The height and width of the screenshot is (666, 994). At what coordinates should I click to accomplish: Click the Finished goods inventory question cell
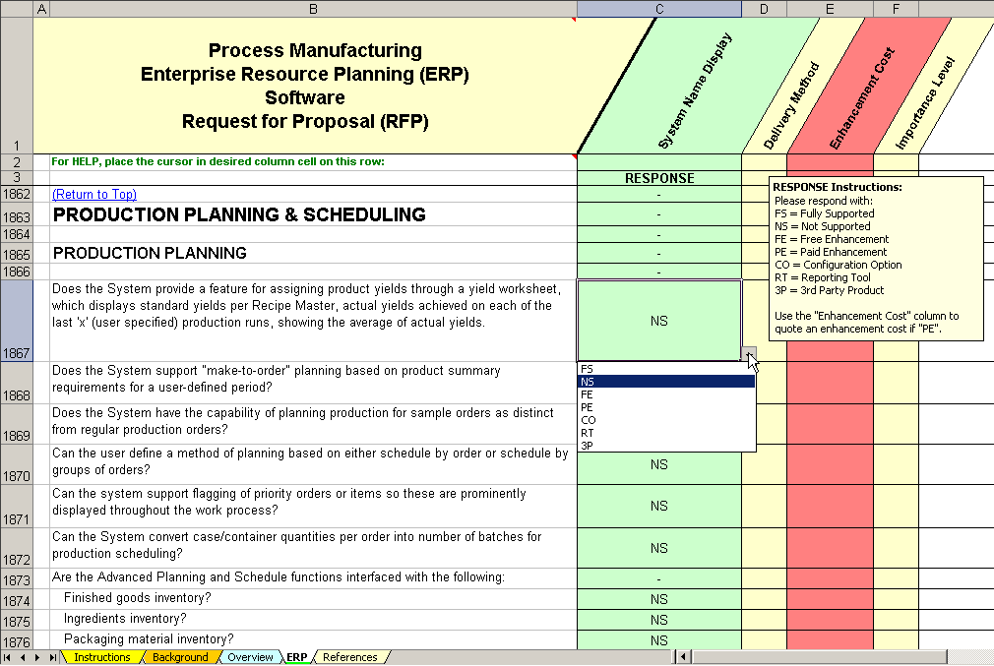coord(313,599)
